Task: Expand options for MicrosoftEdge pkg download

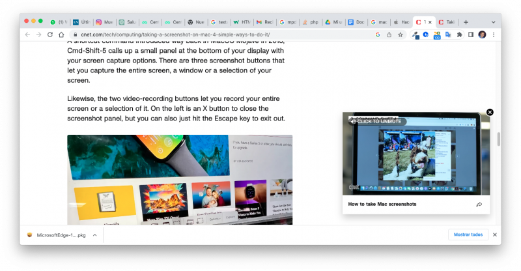Action: click(x=94, y=235)
